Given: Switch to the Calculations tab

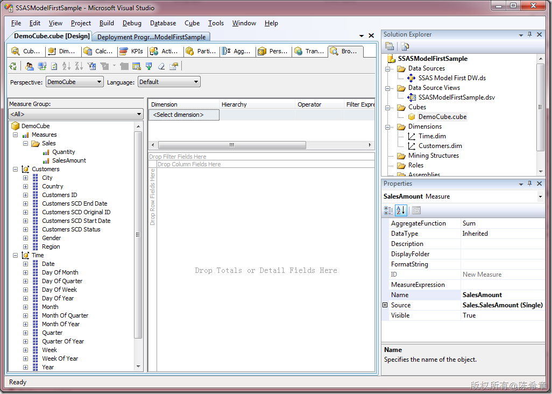Looking at the screenshot, I should click(100, 52).
